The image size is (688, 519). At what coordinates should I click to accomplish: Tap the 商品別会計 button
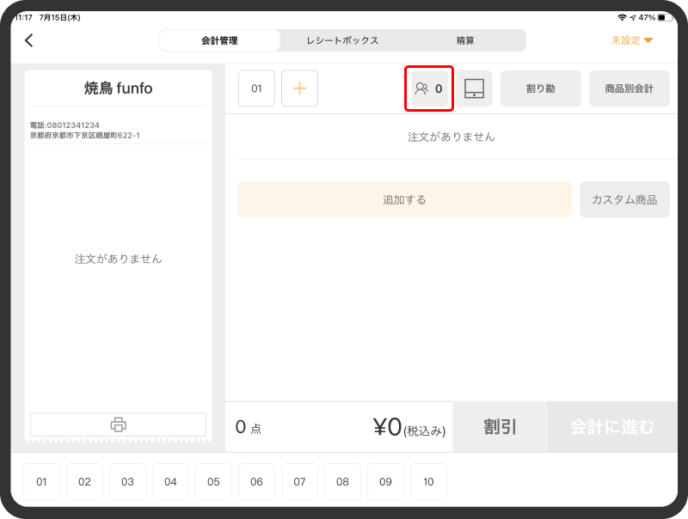click(630, 89)
